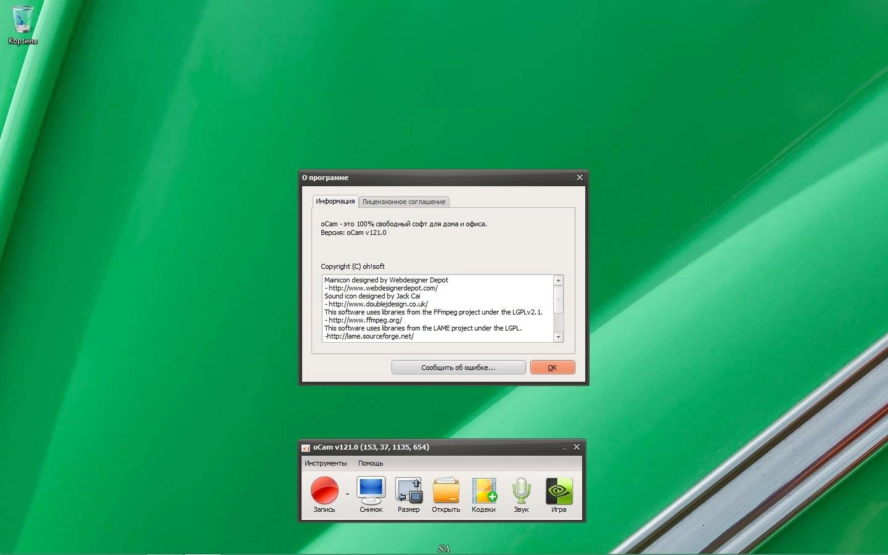Click the http://www.doublejdesign.co.uk/ text line
This screenshot has width=888, height=555.
[376, 304]
